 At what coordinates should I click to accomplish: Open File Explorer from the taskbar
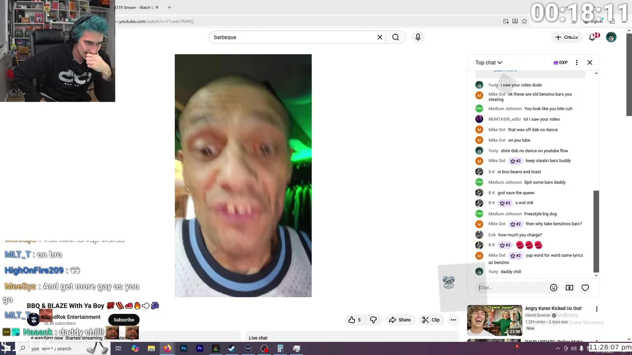pos(151,349)
